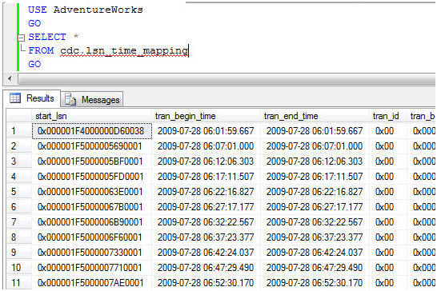The image size is (437, 291).
Task: Select tran_end_time 2009-07-28 06:47:29.490
Action: (x=315, y=268)
